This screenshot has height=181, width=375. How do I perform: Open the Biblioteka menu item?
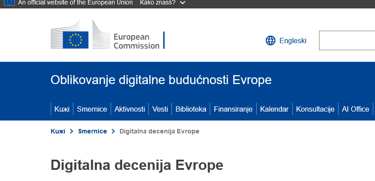click(191, 109)
